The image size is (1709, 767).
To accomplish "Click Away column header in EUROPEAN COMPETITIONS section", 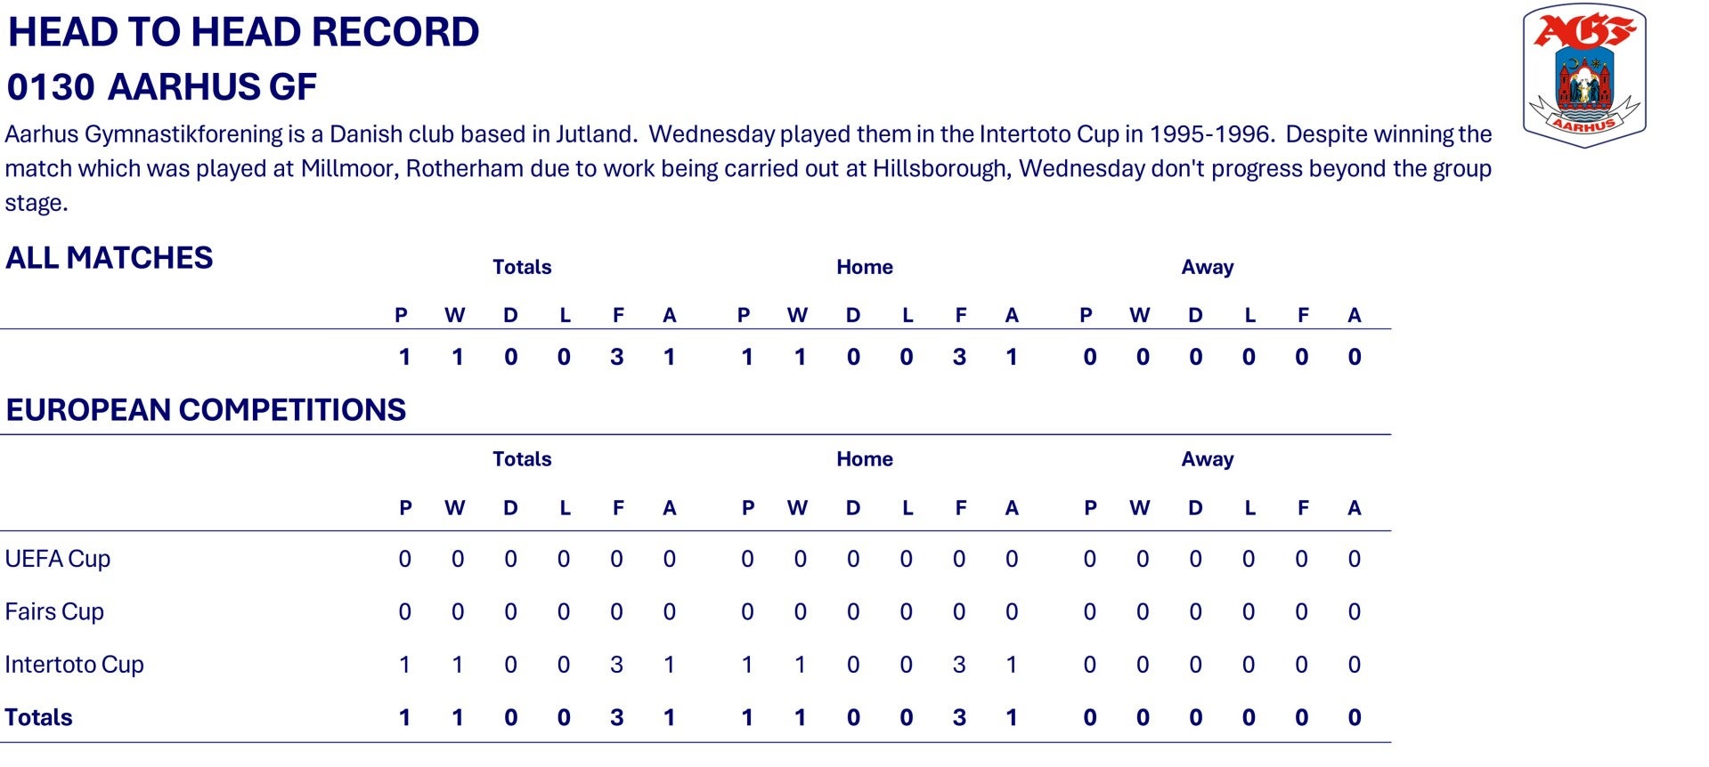I will pos(1207,459).
